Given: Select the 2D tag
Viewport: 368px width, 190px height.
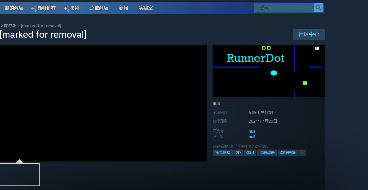Looking at the screenshot, I should click(238, 153).
